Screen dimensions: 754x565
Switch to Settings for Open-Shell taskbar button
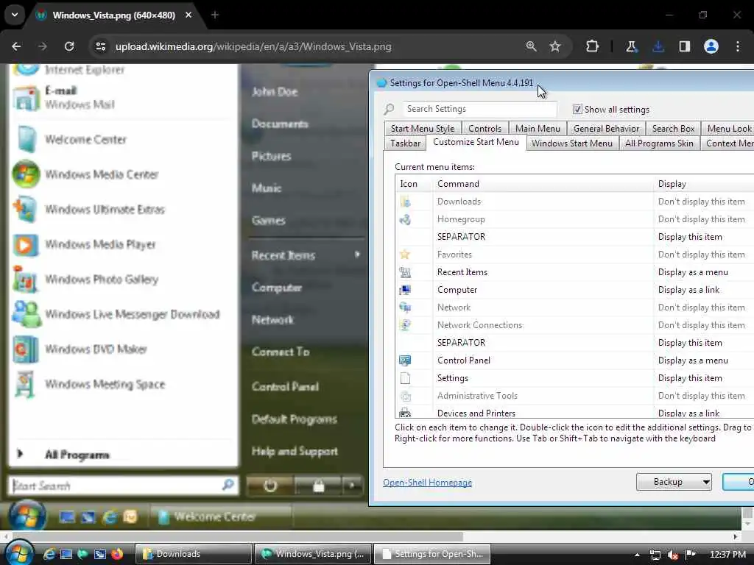431,554
